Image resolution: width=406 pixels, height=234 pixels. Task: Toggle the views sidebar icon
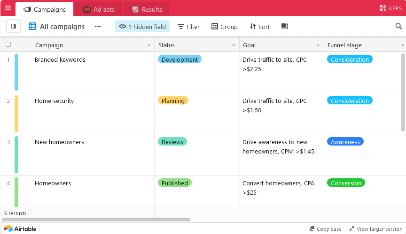coord(14,26)
